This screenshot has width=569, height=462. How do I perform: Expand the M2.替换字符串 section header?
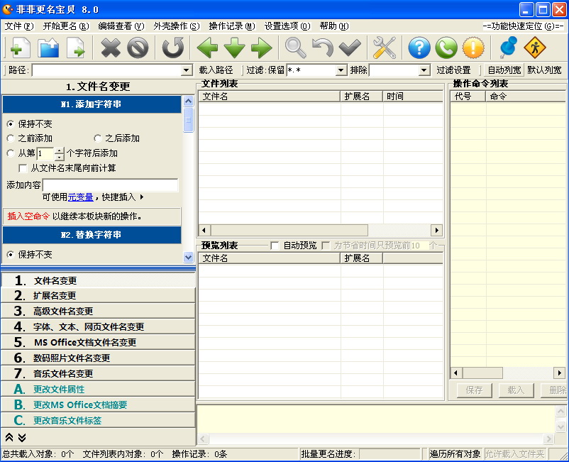[x=92, y=235]
